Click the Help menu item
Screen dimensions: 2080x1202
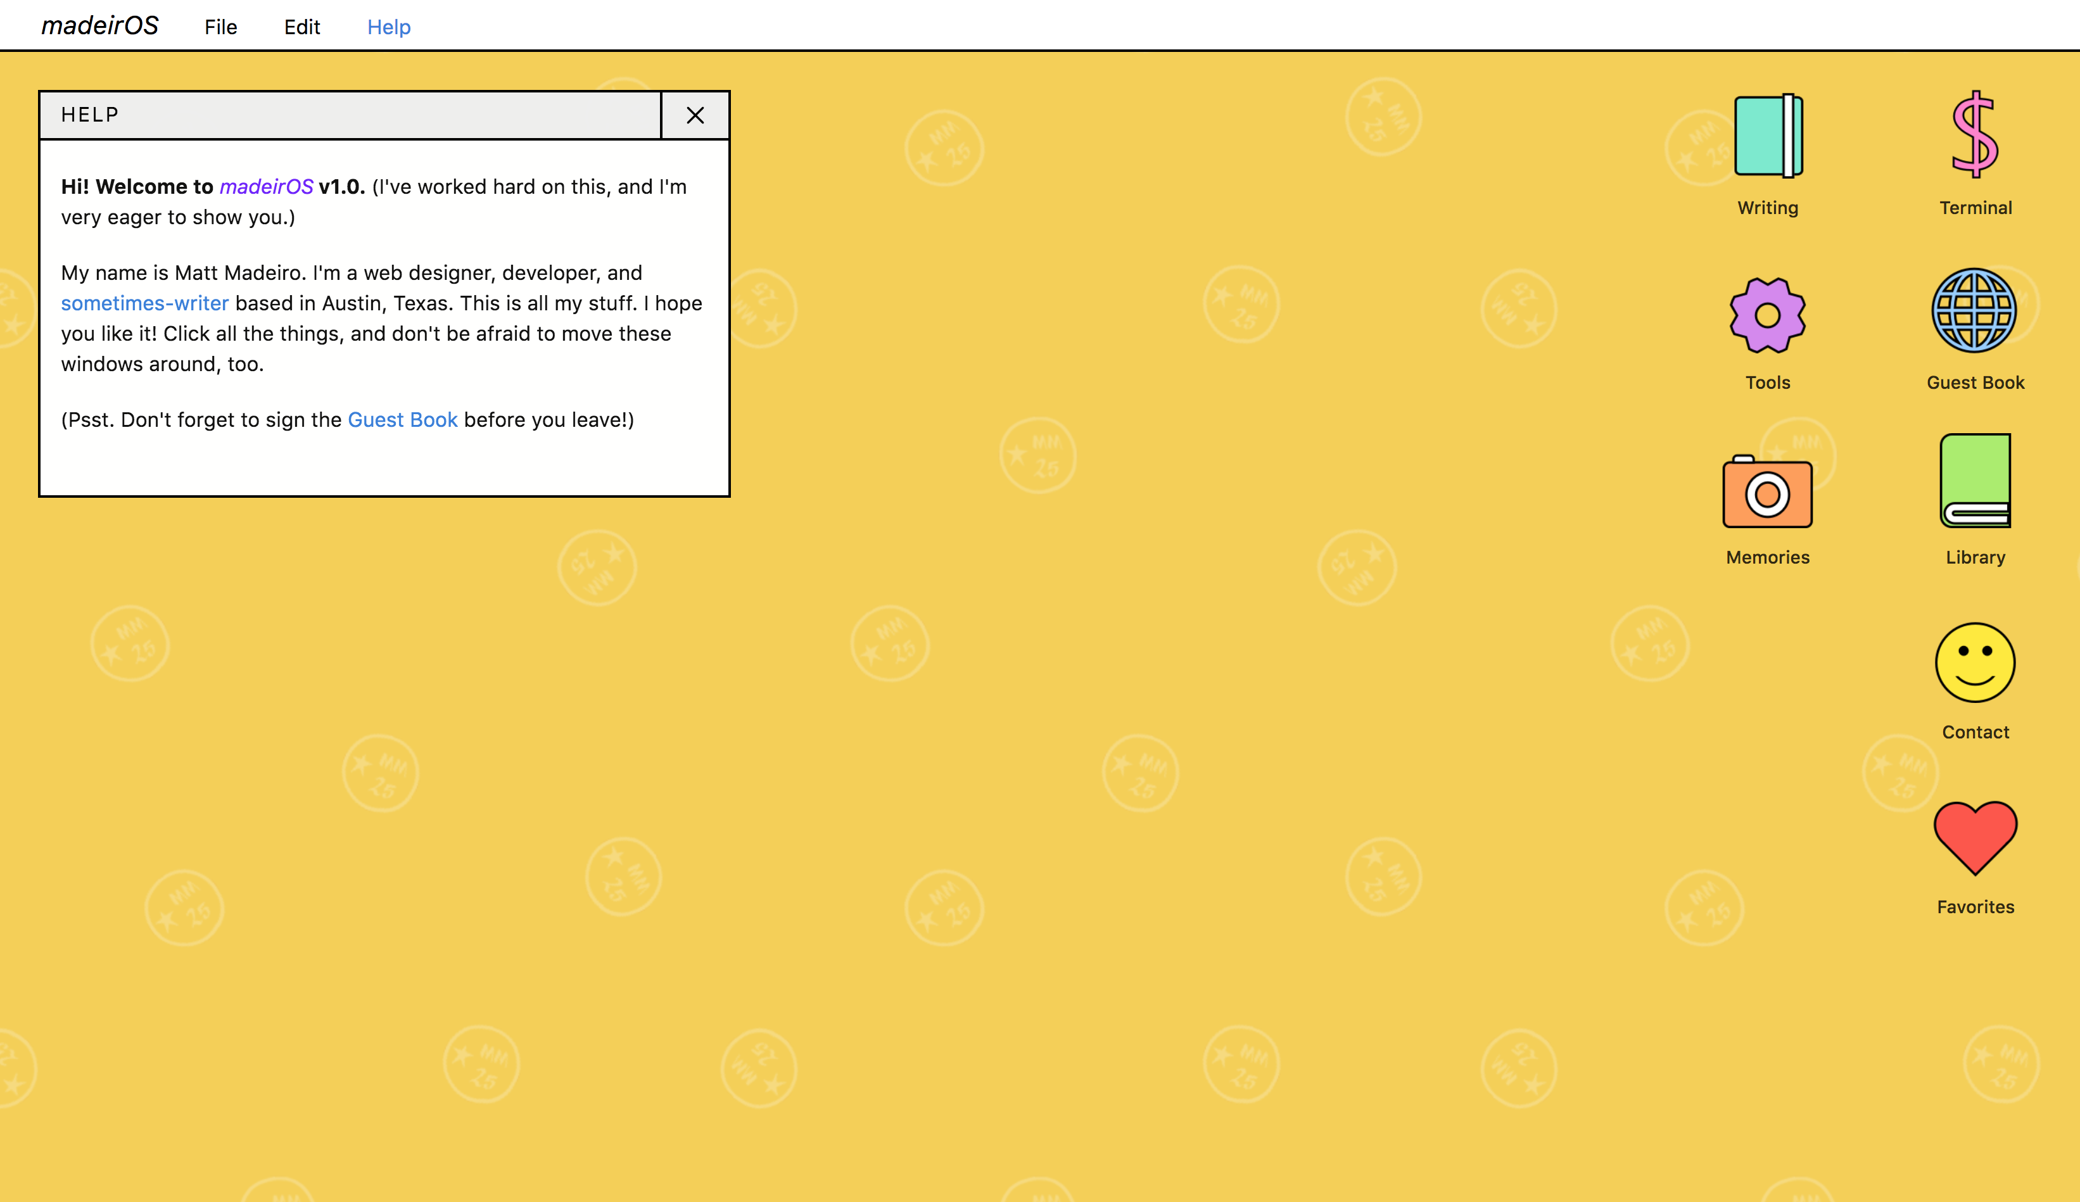tap(389, 27)
